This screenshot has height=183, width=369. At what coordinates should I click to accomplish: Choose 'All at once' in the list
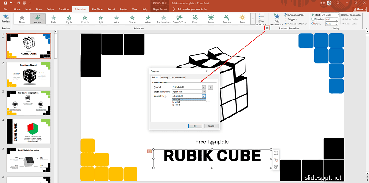coord(189,100)
